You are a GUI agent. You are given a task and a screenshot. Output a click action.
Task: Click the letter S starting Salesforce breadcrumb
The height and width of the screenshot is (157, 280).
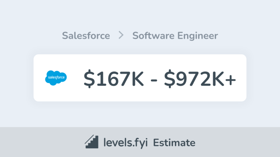pyautogui.click(x=65, y=36)
